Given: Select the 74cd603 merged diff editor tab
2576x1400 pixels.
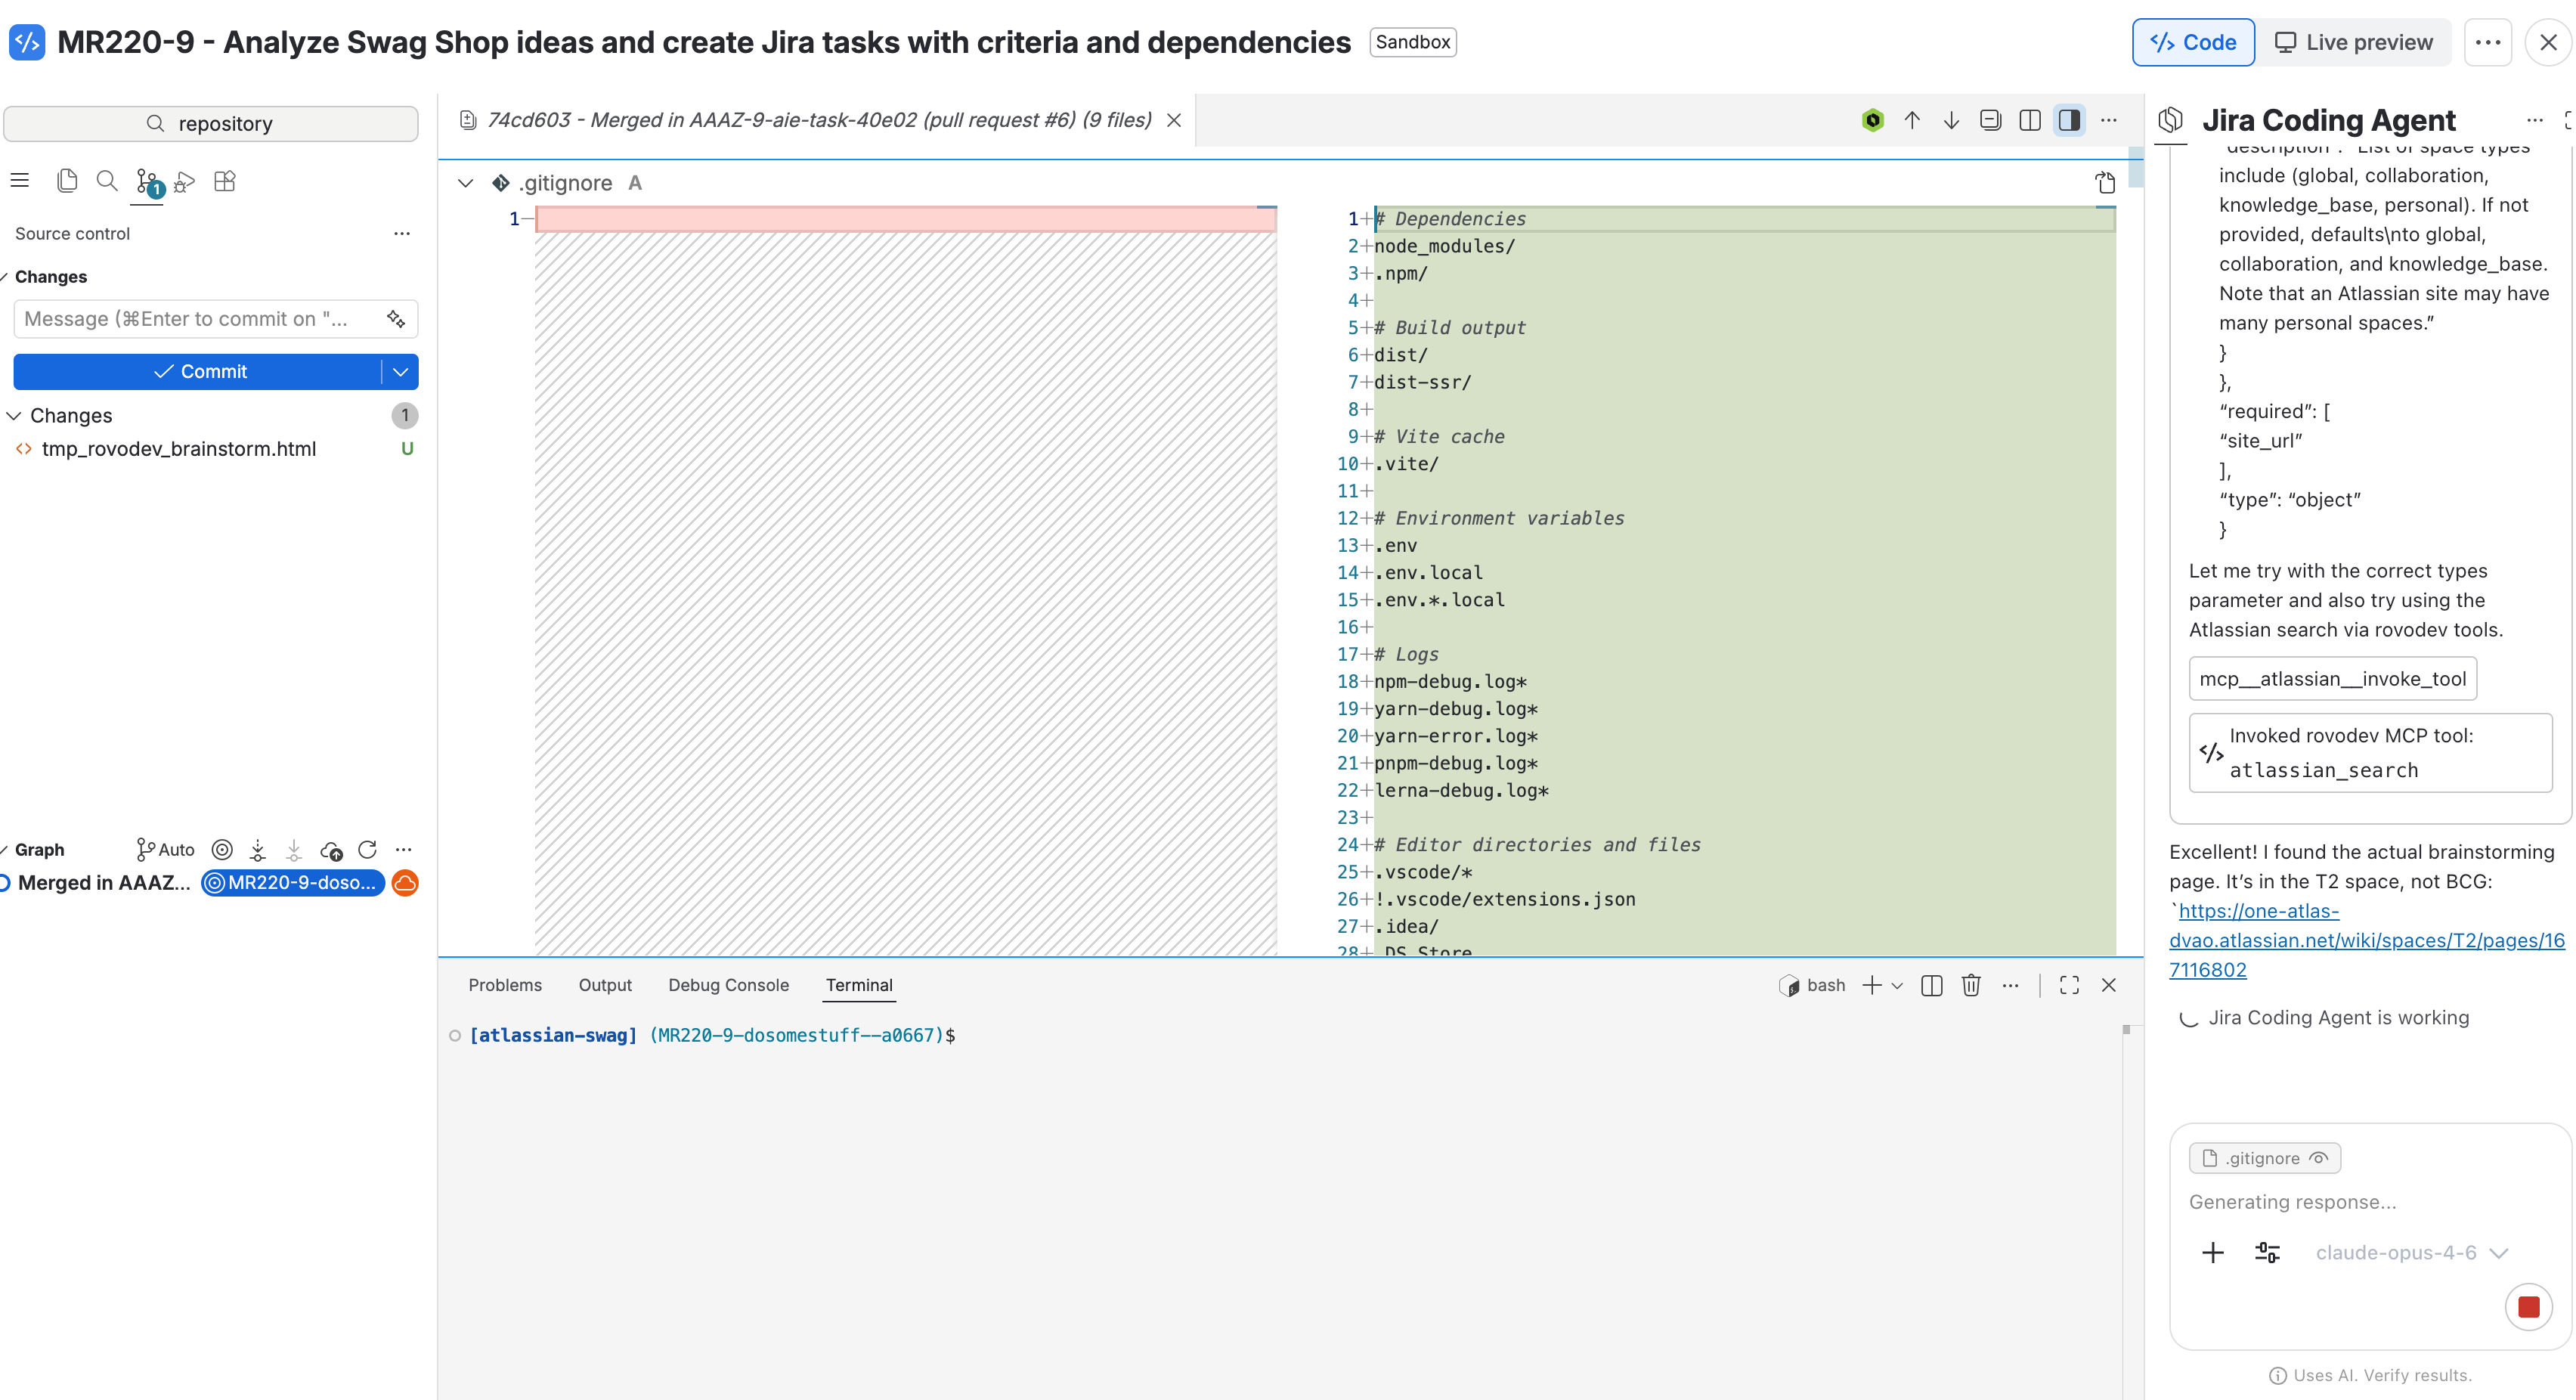Looking at the screenshot, I should tap(818, 120).
